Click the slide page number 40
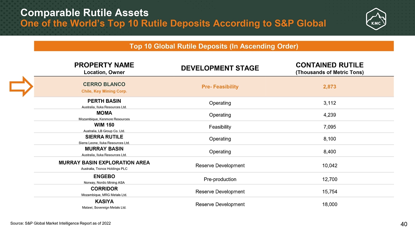Screen dimensions: 415x233 pos(404,224)
